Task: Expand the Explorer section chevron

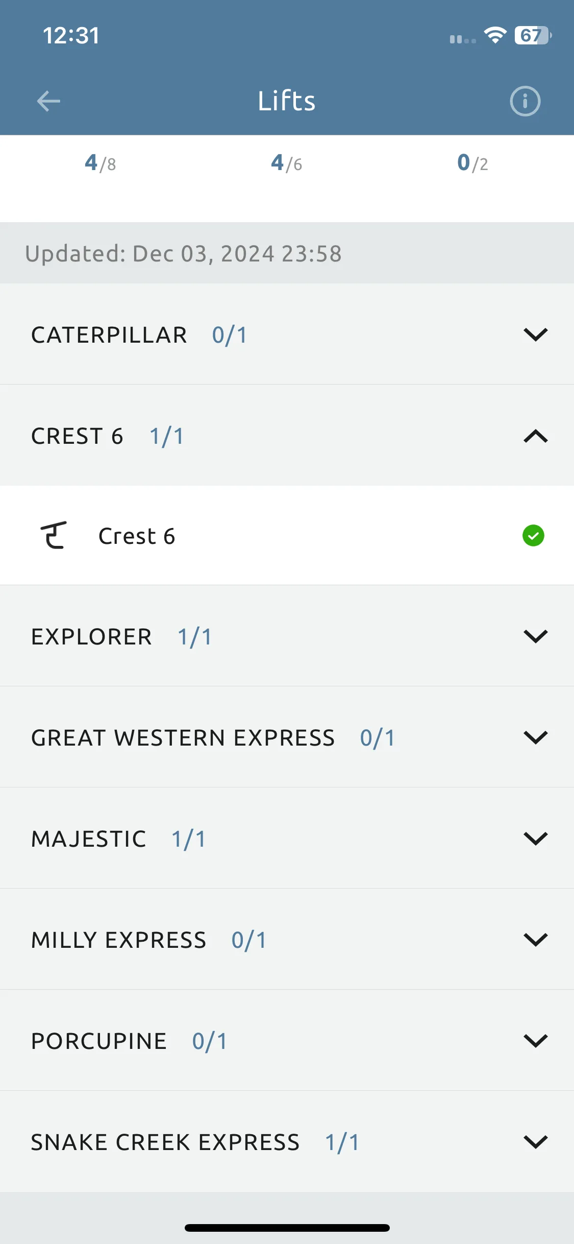Action: tap(536, 636)
